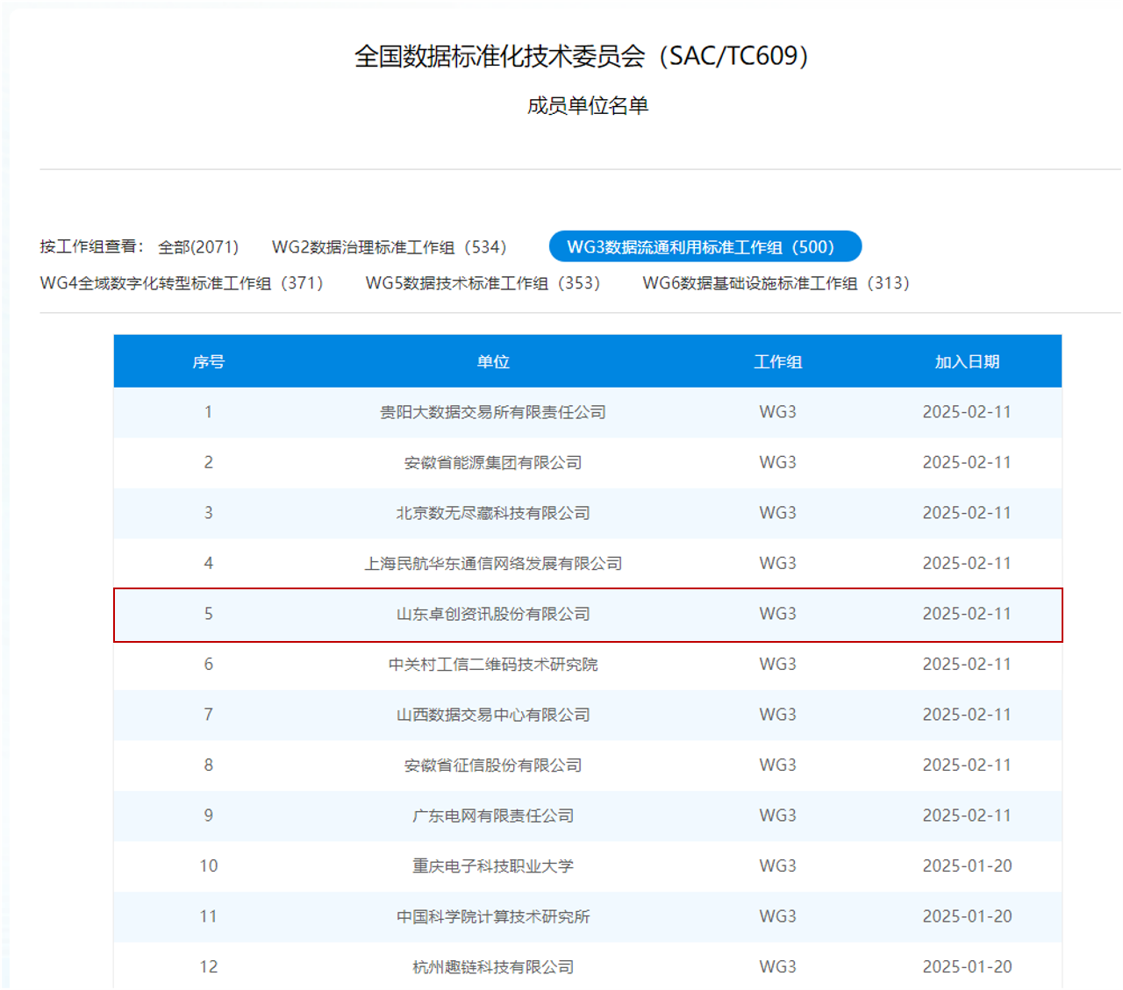Image resolution: width=1123 pixels, height=990 pixels.
Task: Click the 加入日期 column header
Action: click(967, 361)
